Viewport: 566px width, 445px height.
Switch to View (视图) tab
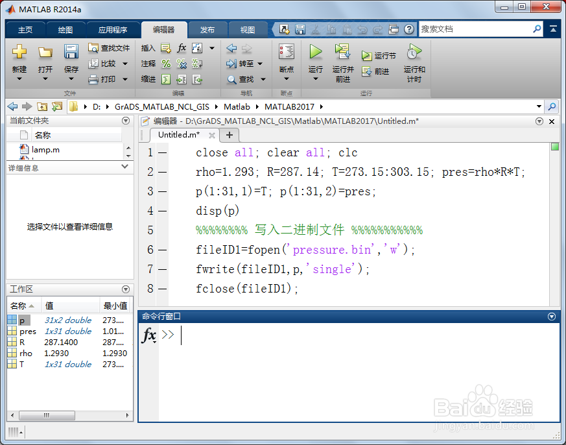(248, 30)
